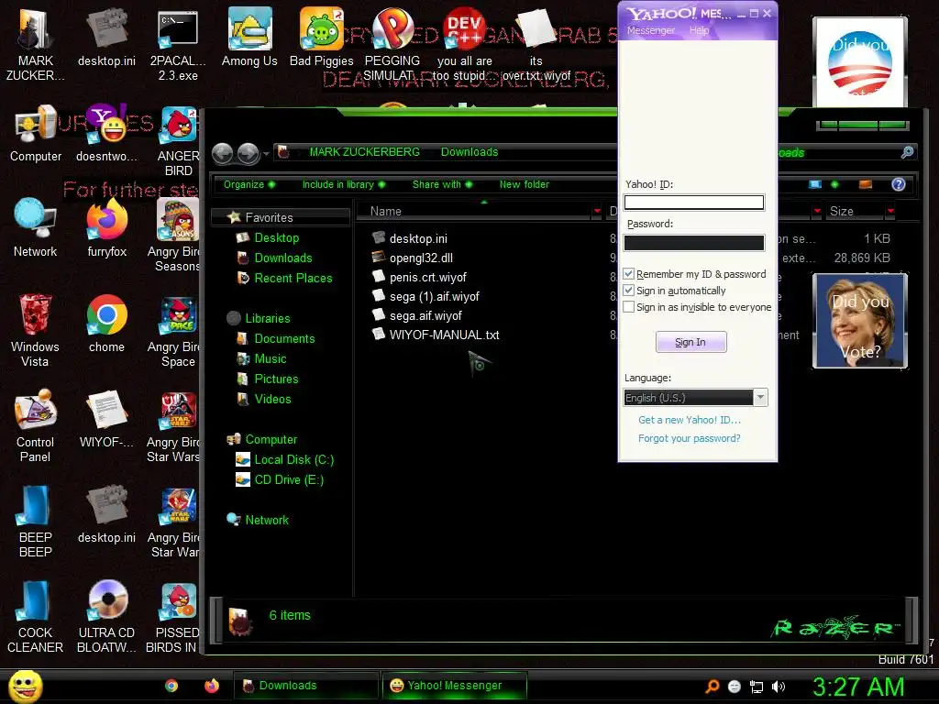Click the Back arrow in the Downloads window
The width and height of the screenshot is (939, 704).
pyautogui.click(x=223, y=154)
